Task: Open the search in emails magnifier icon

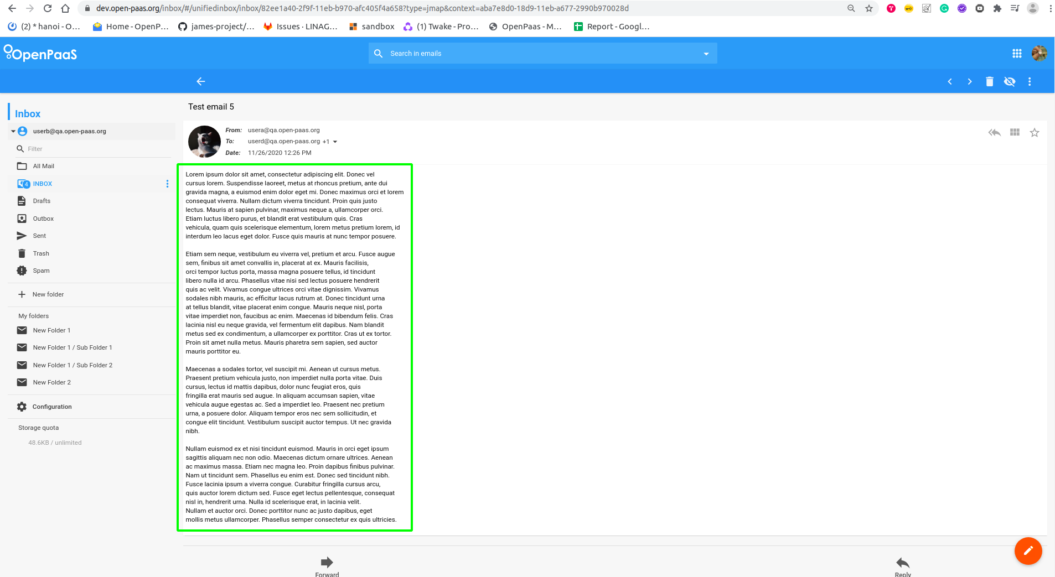Action: 379,53
